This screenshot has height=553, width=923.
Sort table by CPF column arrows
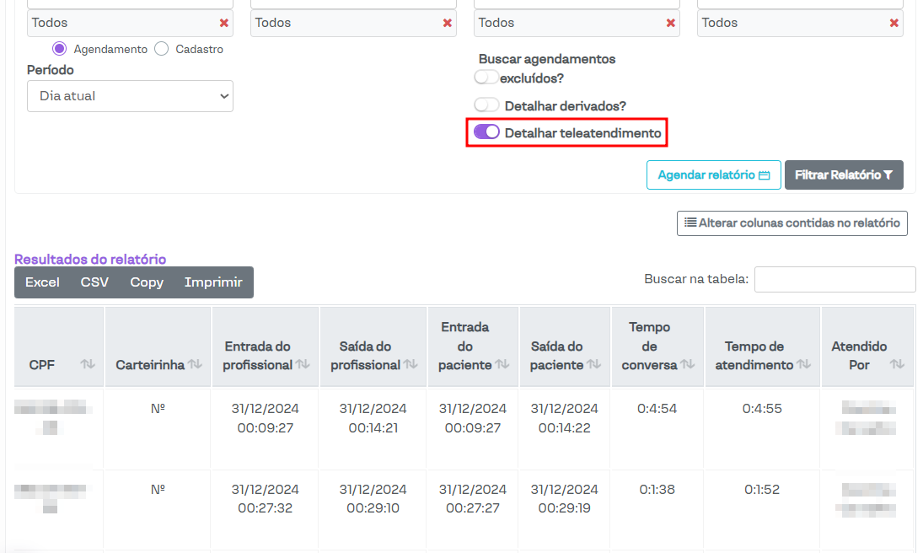(x=88, y=364)
